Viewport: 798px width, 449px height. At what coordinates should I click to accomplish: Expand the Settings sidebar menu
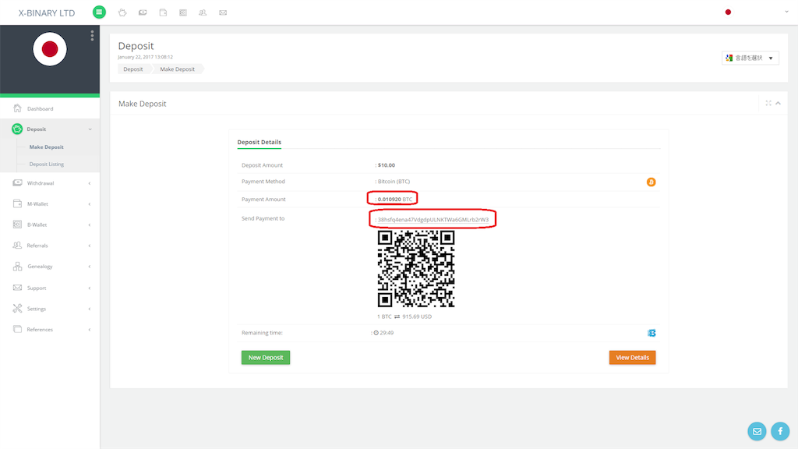[x=50, y=309]
